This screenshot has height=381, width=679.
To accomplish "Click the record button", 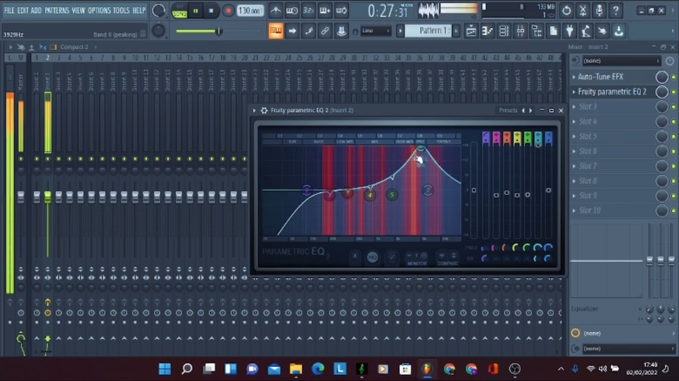I will [x=228, y=11].
